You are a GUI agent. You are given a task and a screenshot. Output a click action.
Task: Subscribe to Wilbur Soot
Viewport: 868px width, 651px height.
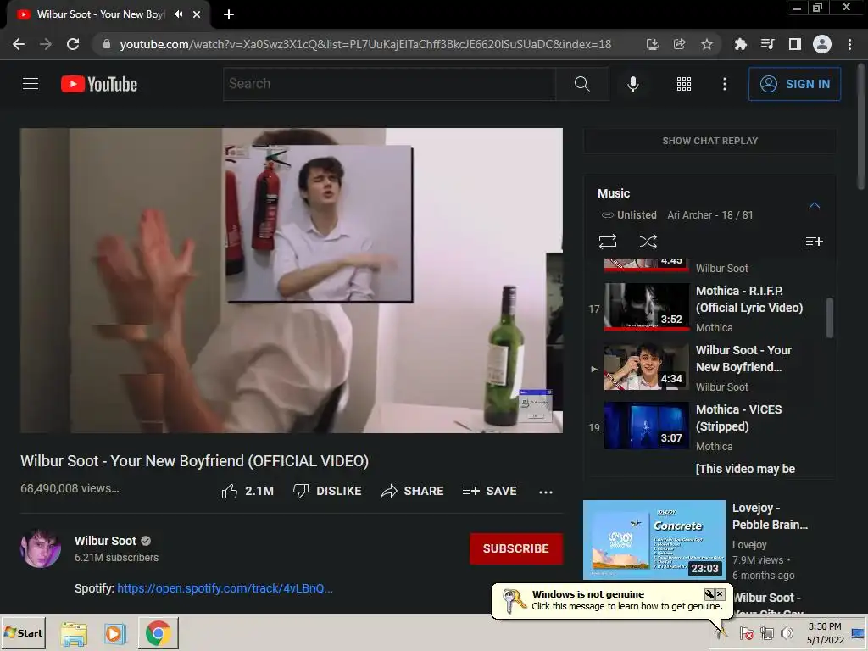click(516, 548)
